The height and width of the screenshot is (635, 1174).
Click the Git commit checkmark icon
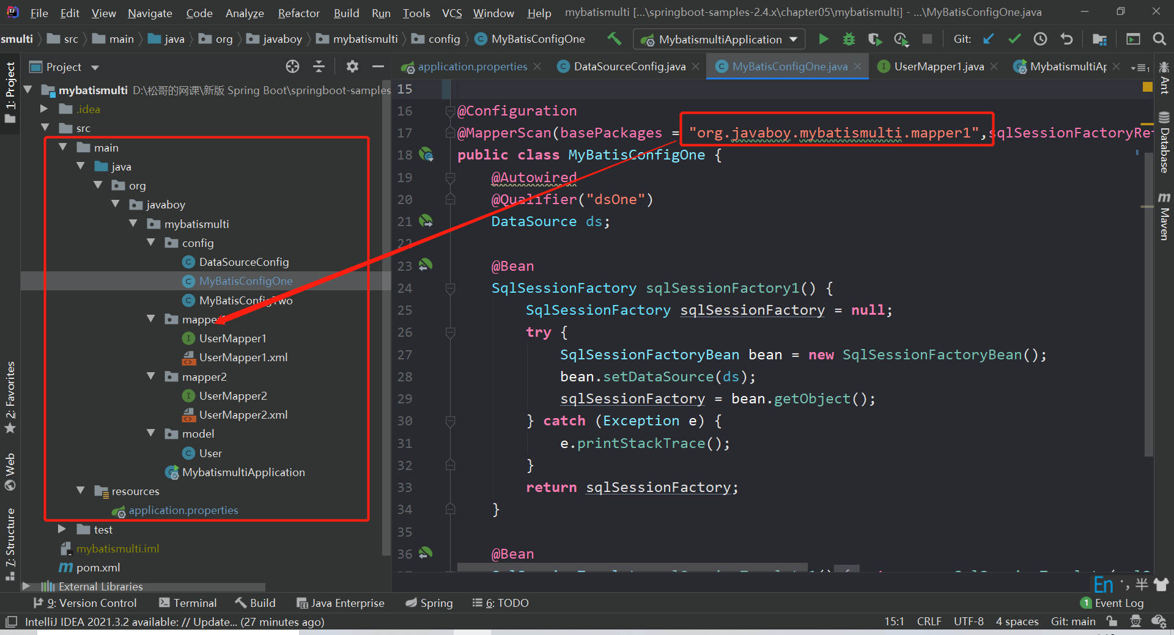pos(1014,39)
